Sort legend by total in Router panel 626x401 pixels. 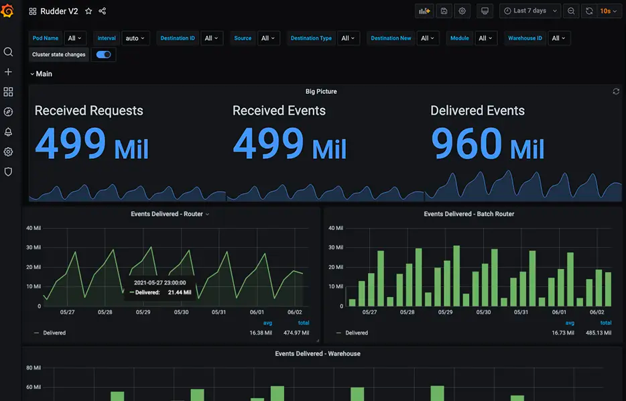pos(304,323)
